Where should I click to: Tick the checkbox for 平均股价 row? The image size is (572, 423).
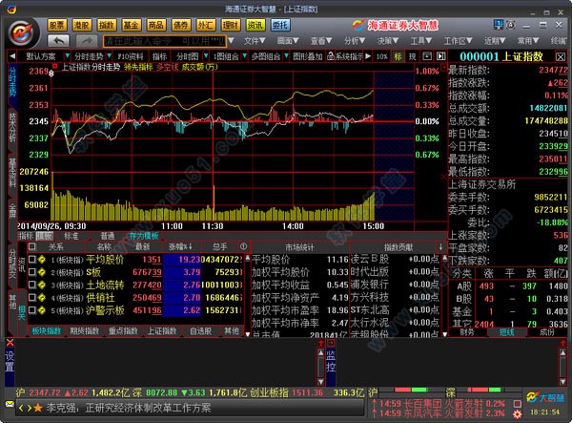[32, 260]
